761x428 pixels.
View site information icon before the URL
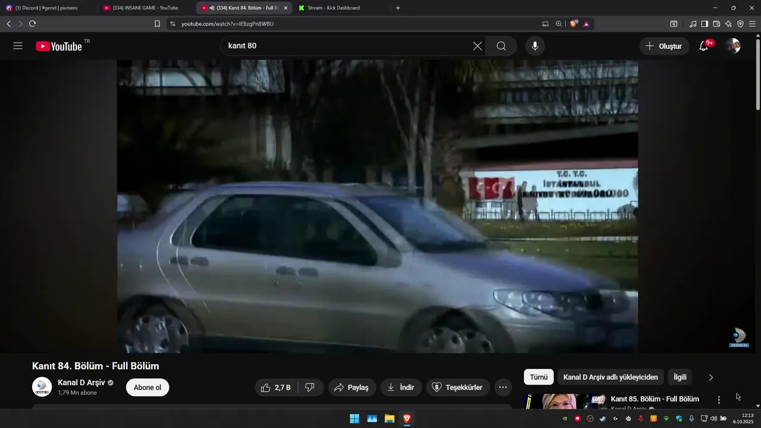pyautogui.click(x=172, y=24)
